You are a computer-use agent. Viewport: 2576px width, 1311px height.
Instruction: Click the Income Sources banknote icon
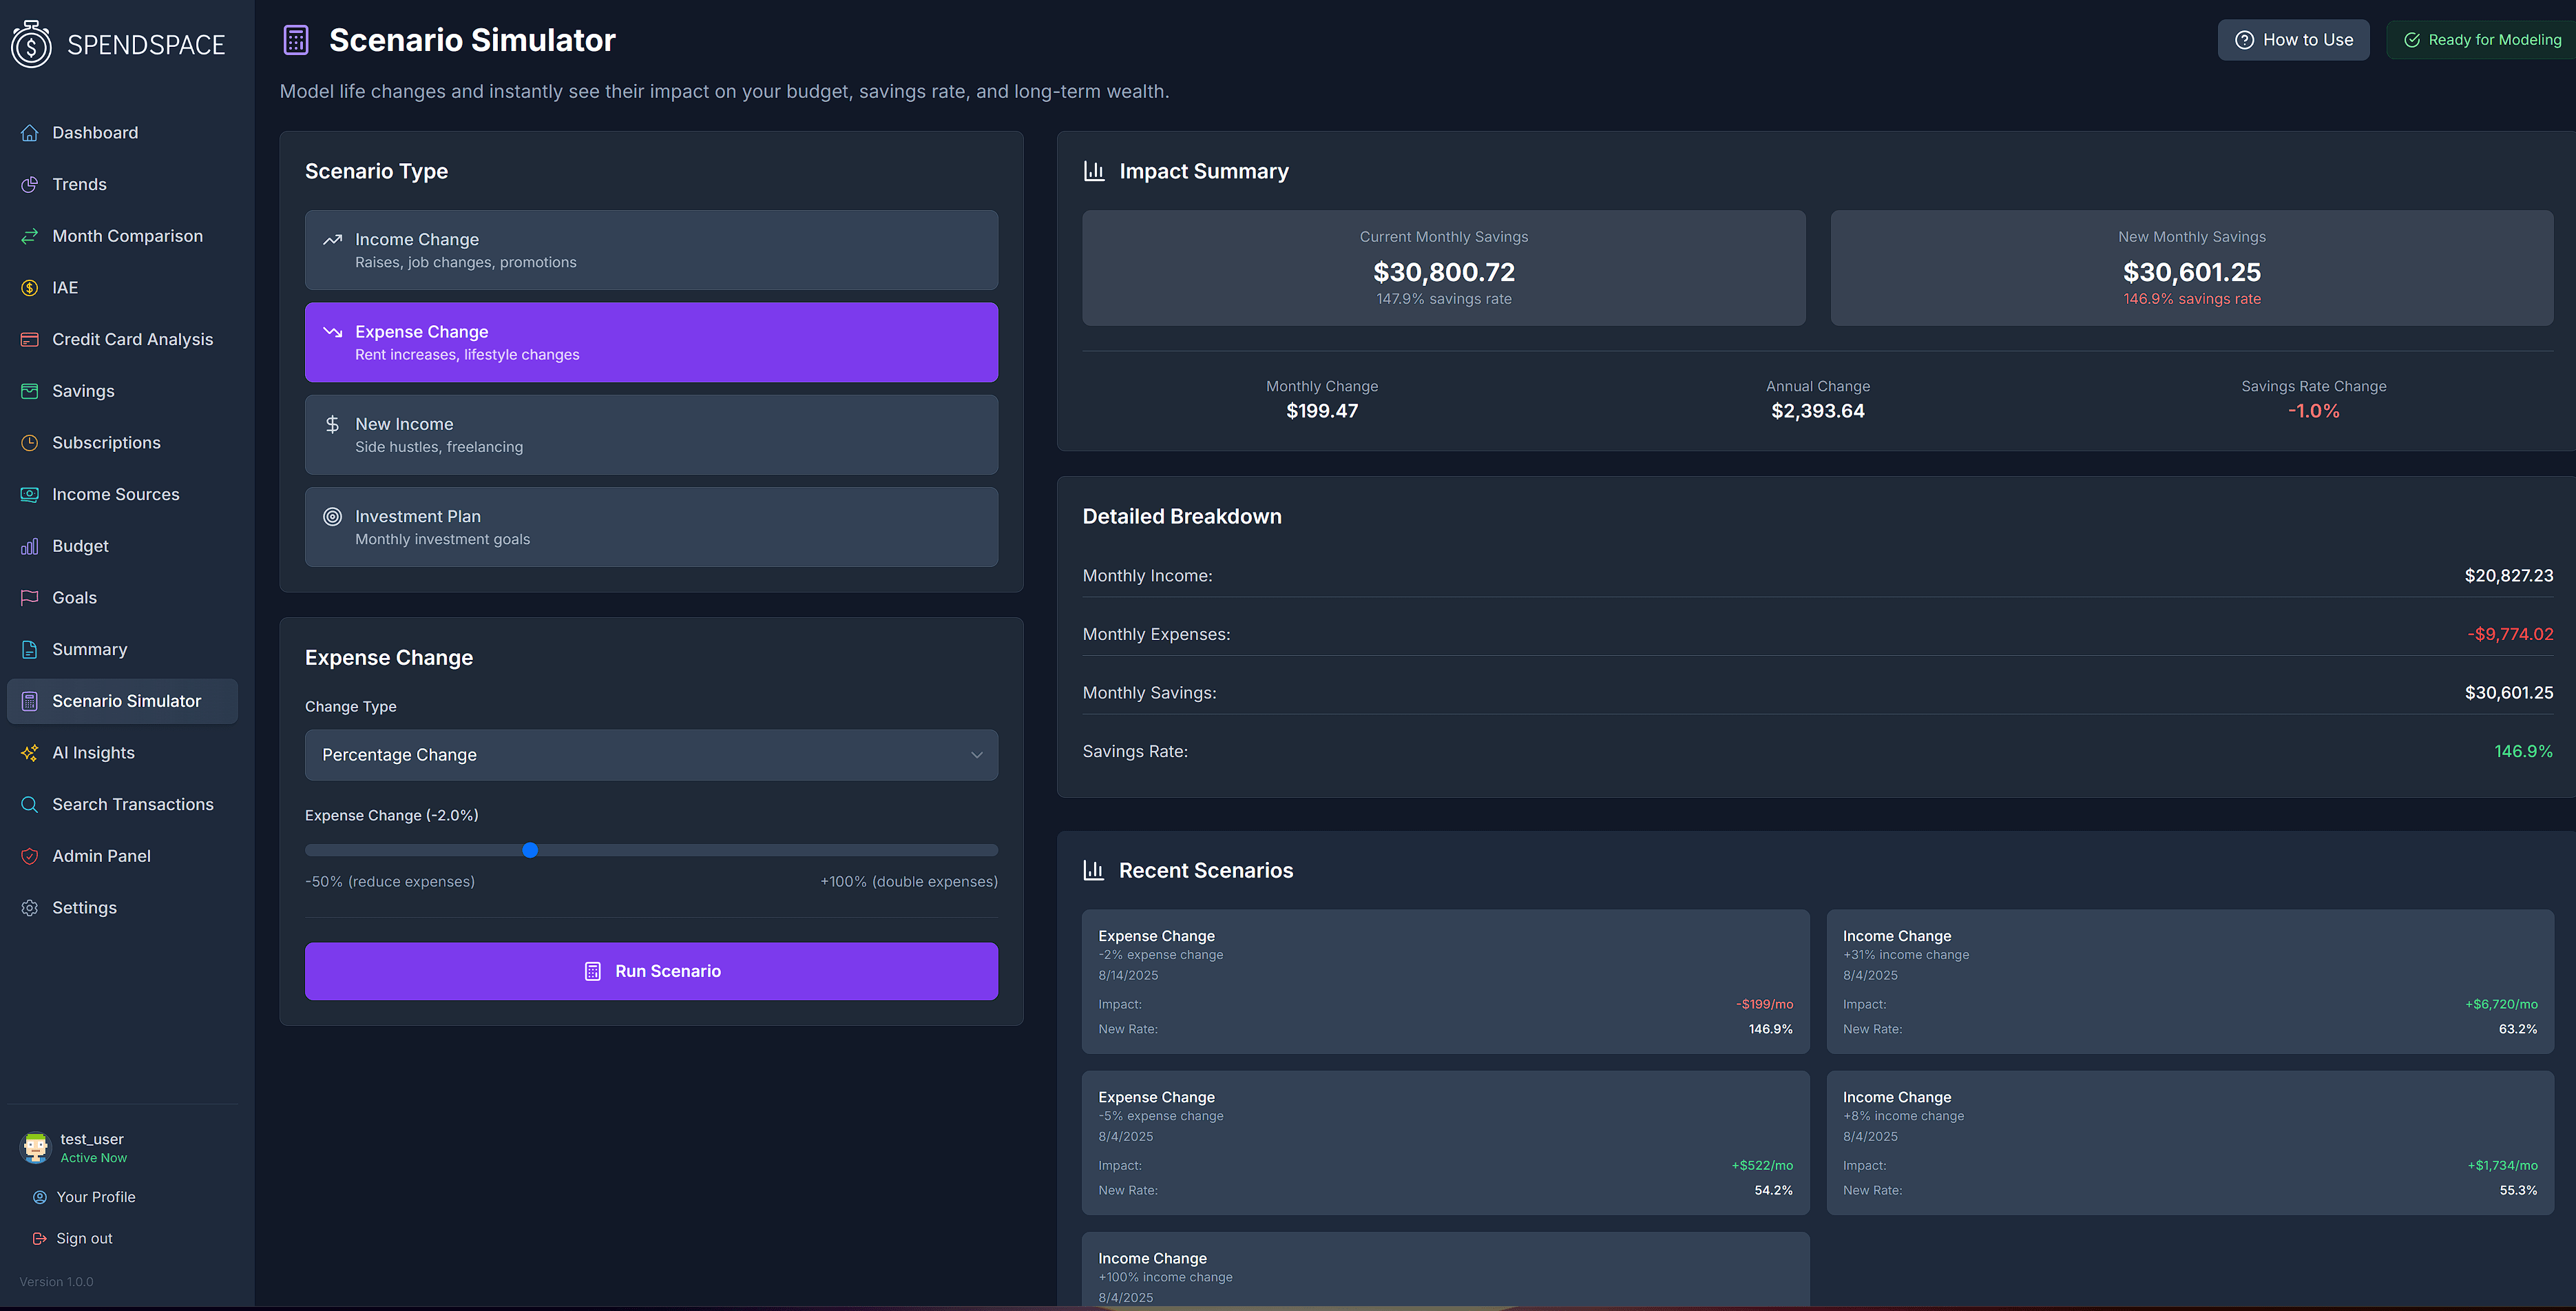click(x=30, y=495)
